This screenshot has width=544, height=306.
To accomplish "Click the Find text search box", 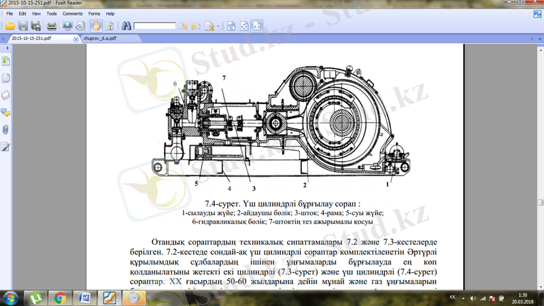I will (x=154, y=27).
